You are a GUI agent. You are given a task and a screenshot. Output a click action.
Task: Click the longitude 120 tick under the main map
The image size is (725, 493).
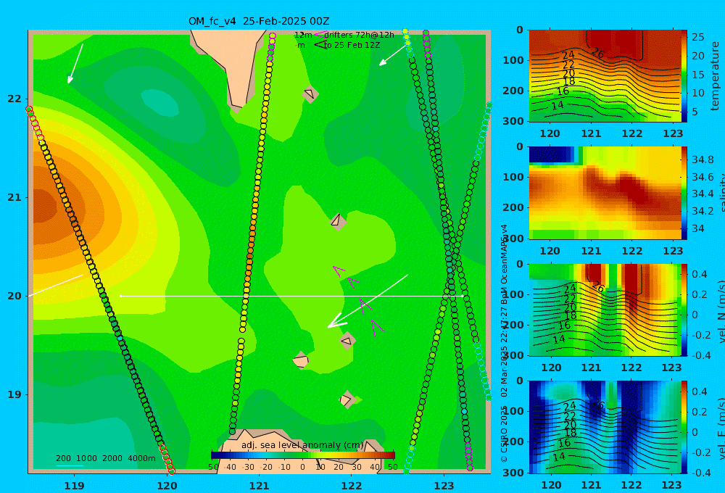click(x=167, y=486)
